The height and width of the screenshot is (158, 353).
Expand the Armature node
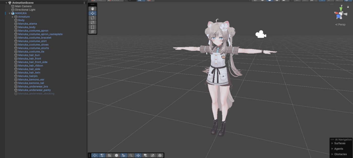click(13, 17)
